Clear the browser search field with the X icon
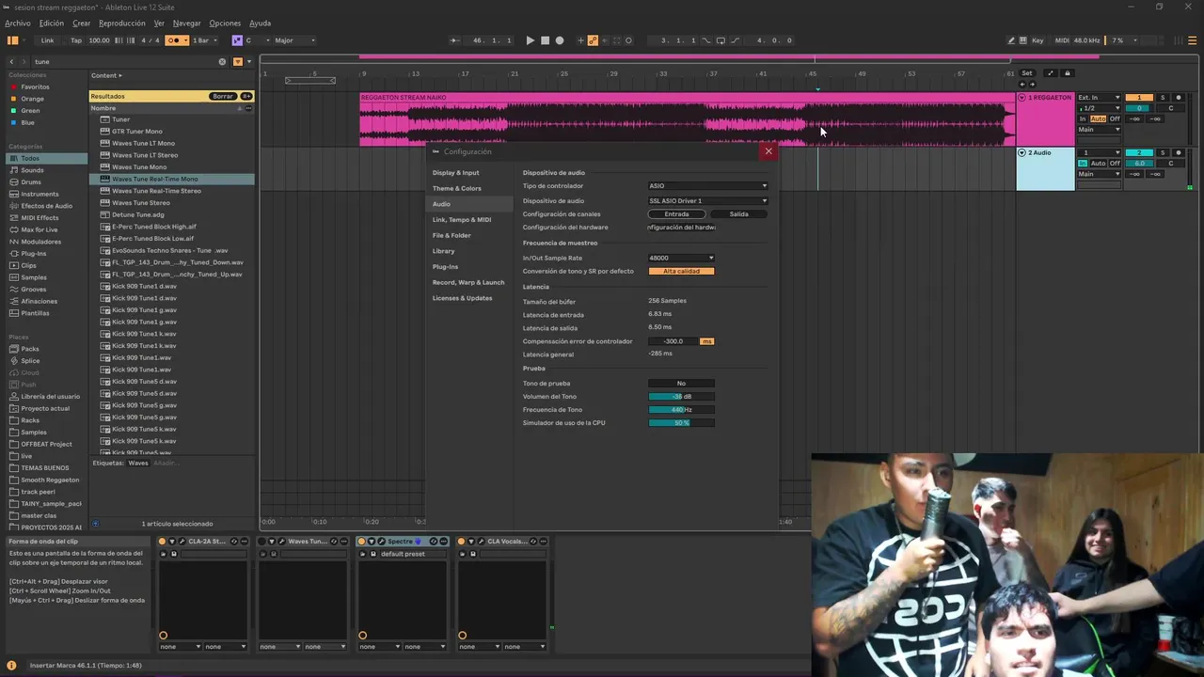Viewport: 1204px width, 677px height. tap(222, 62)
